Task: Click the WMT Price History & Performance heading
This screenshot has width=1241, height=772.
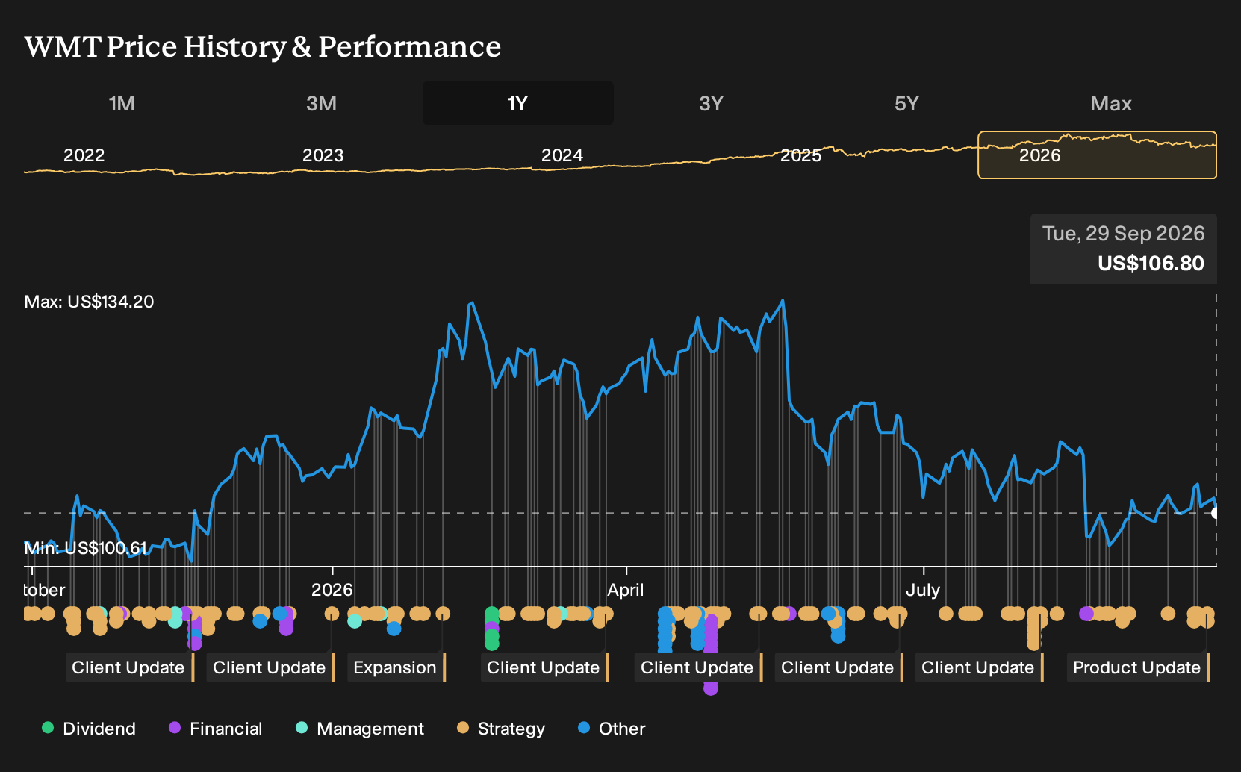Action: click(263, 46)
